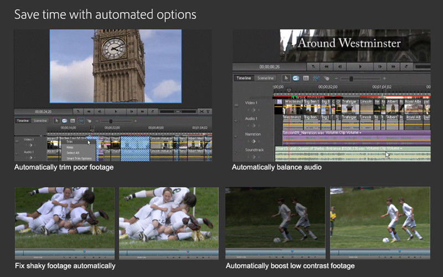Screen dimensions: 443x277
Task: Zoom in the trim panel timeline with plus
Action: [136, 121]
